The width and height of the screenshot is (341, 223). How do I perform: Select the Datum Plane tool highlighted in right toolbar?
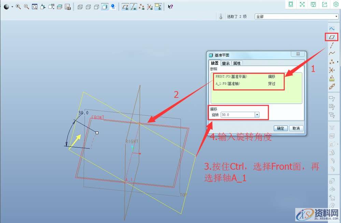332,37
